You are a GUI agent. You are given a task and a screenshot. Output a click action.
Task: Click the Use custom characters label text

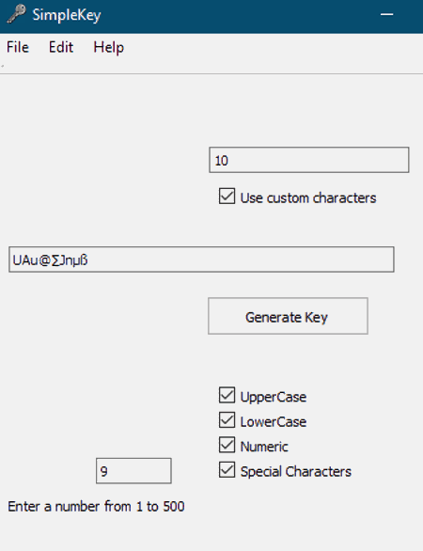(308, 197)
